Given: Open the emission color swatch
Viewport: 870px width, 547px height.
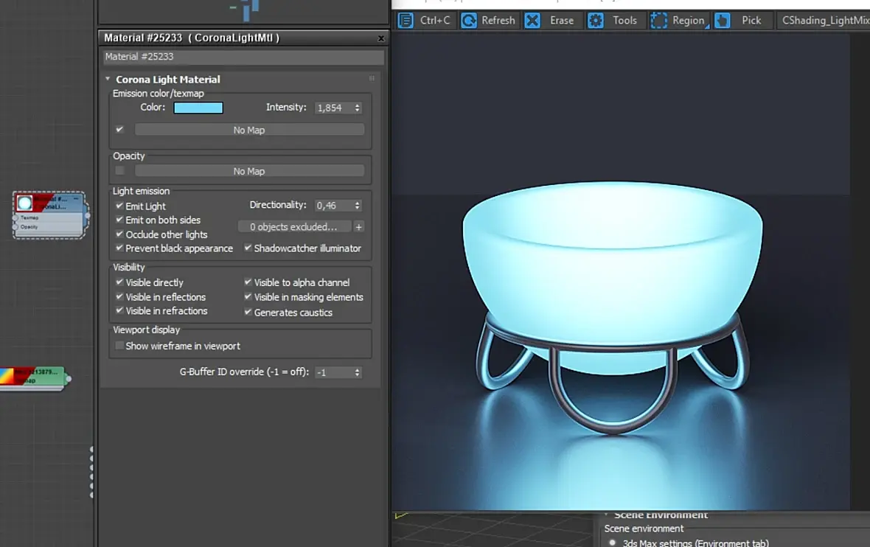Looking at the screenshot, I should pos(198,108).
